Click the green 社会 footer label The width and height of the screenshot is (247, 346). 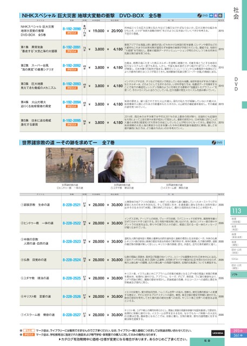pos(207,341)
